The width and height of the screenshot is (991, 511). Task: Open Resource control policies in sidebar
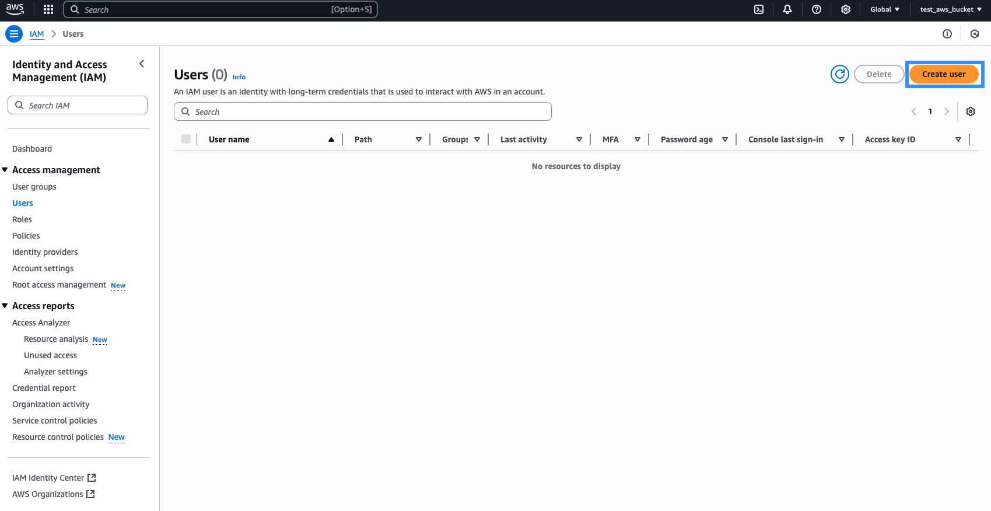58,437
